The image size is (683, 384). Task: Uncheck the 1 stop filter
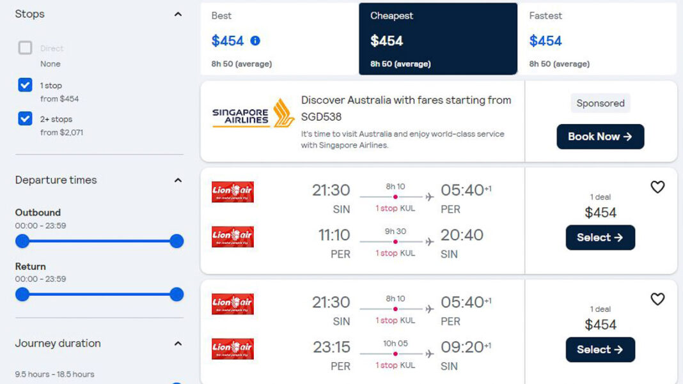click(26, 85)
